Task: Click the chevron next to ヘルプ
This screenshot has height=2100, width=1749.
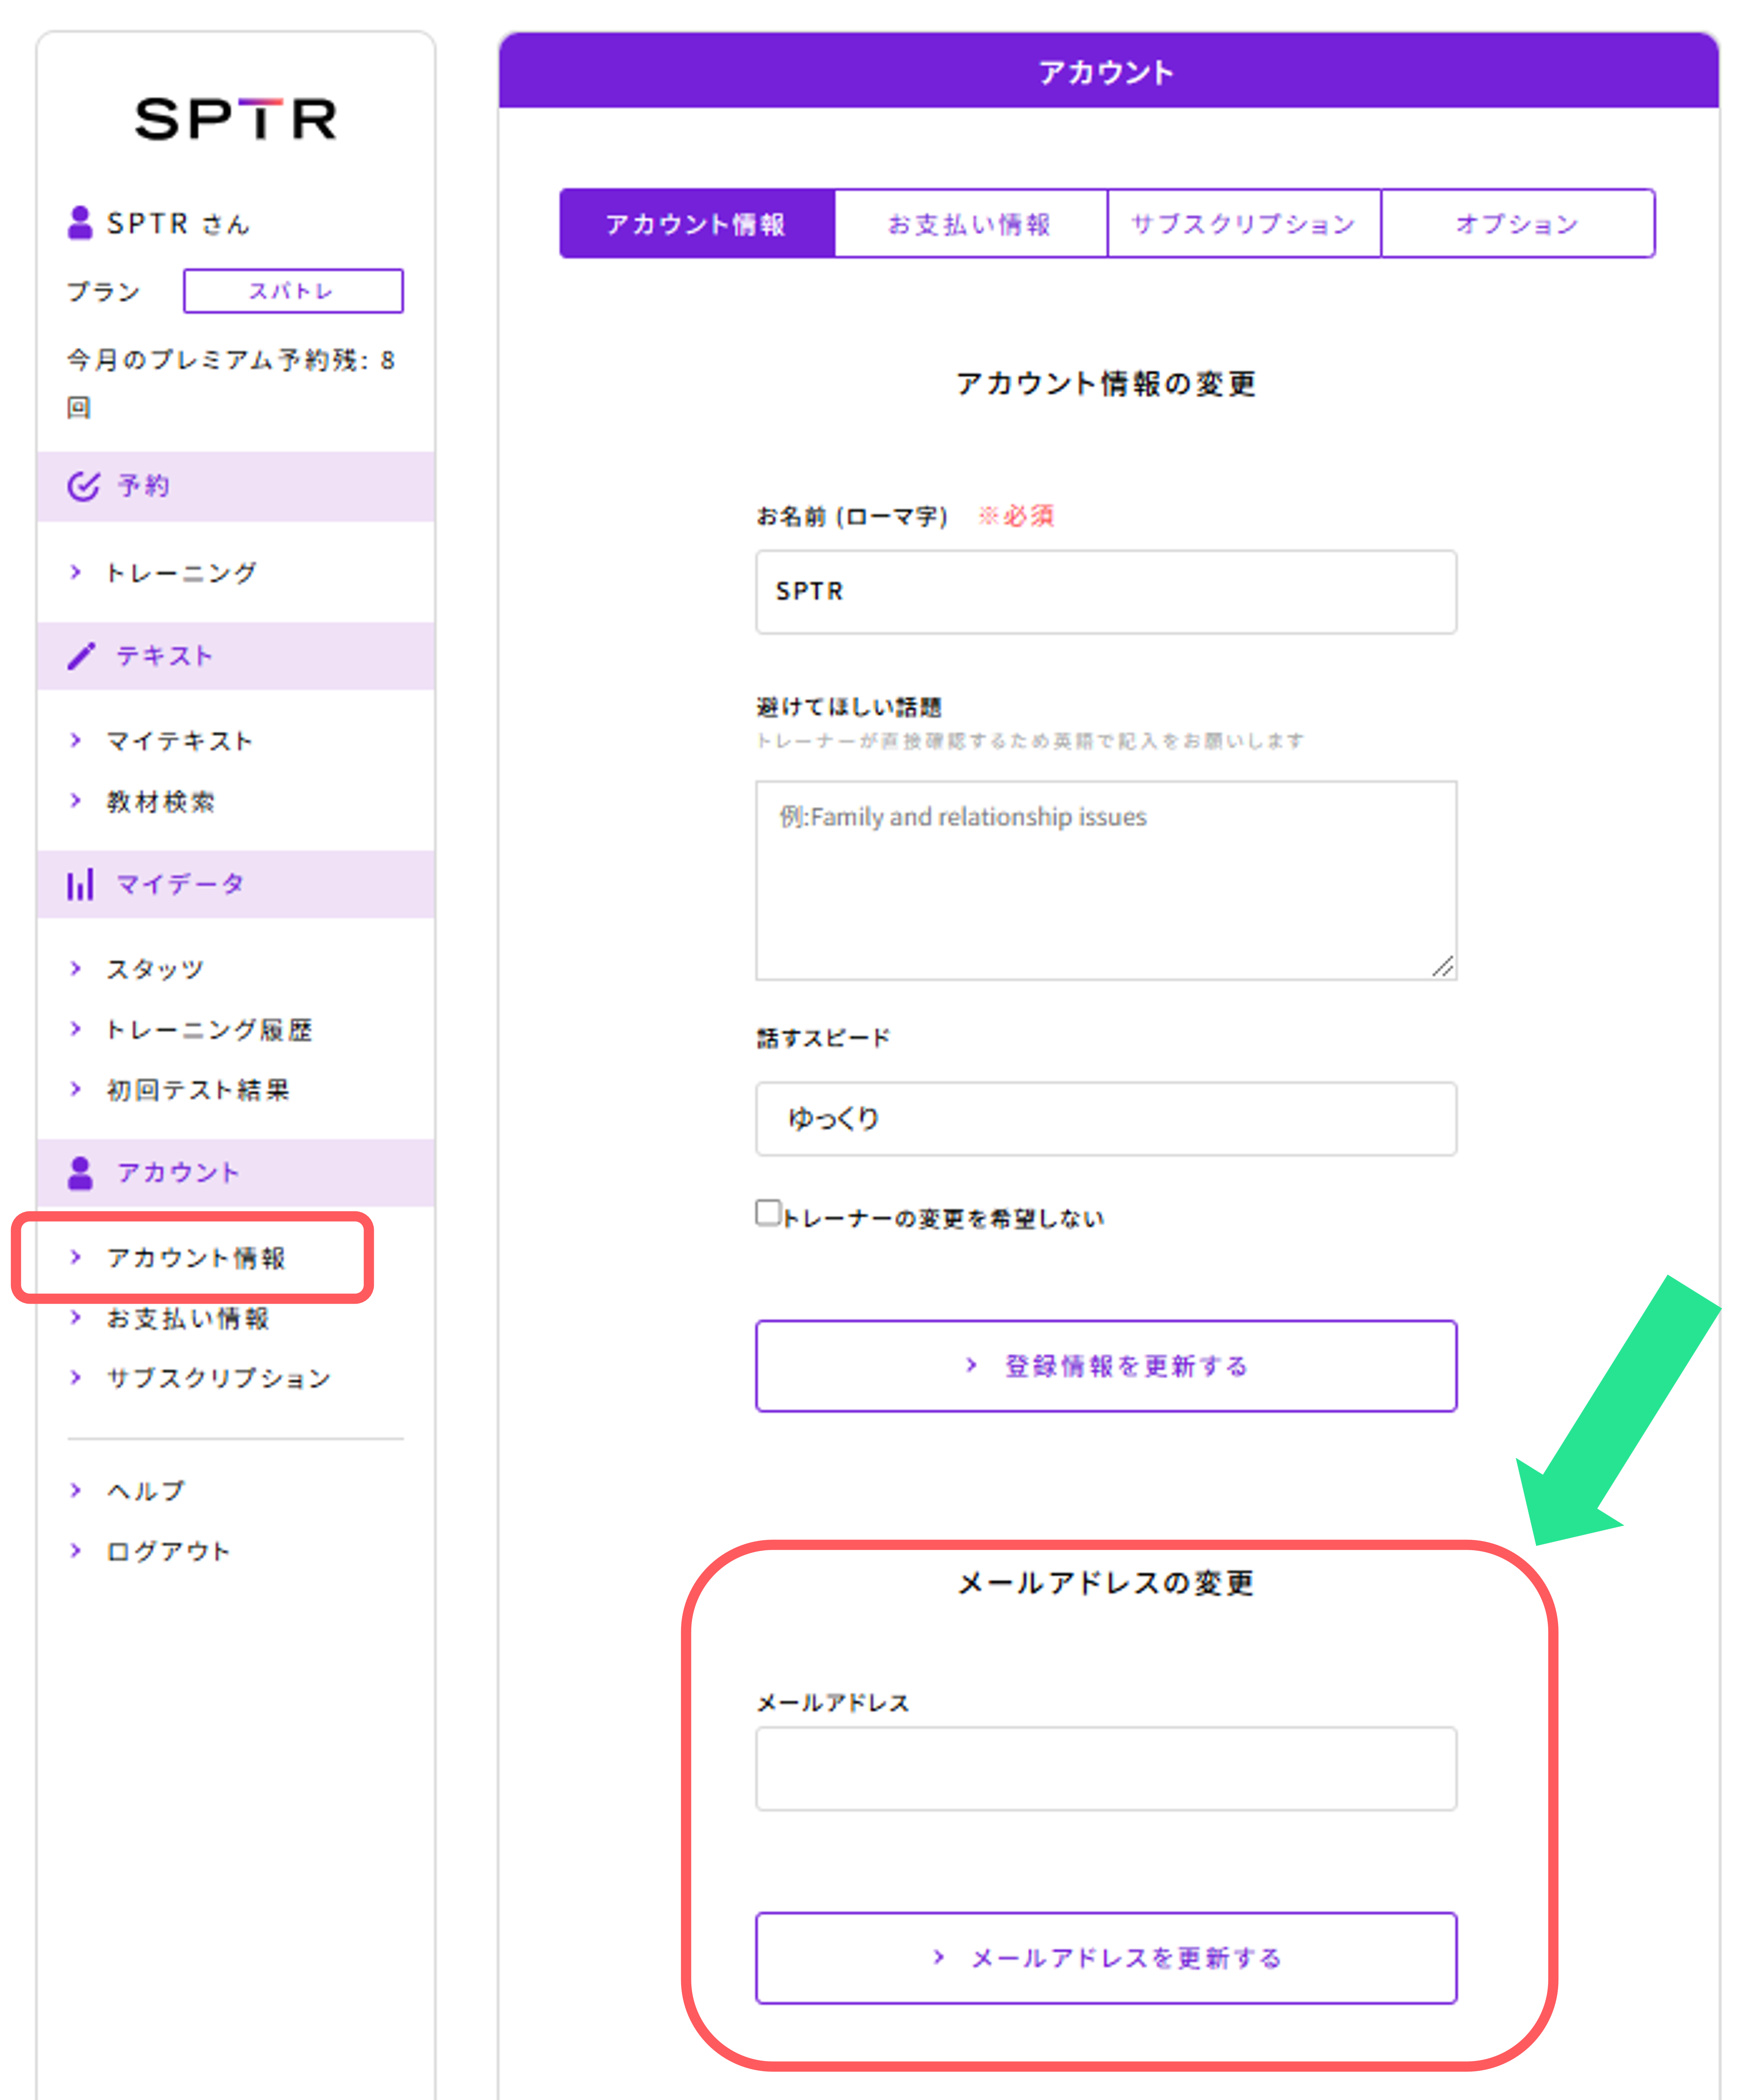Action: point(76,1490)
